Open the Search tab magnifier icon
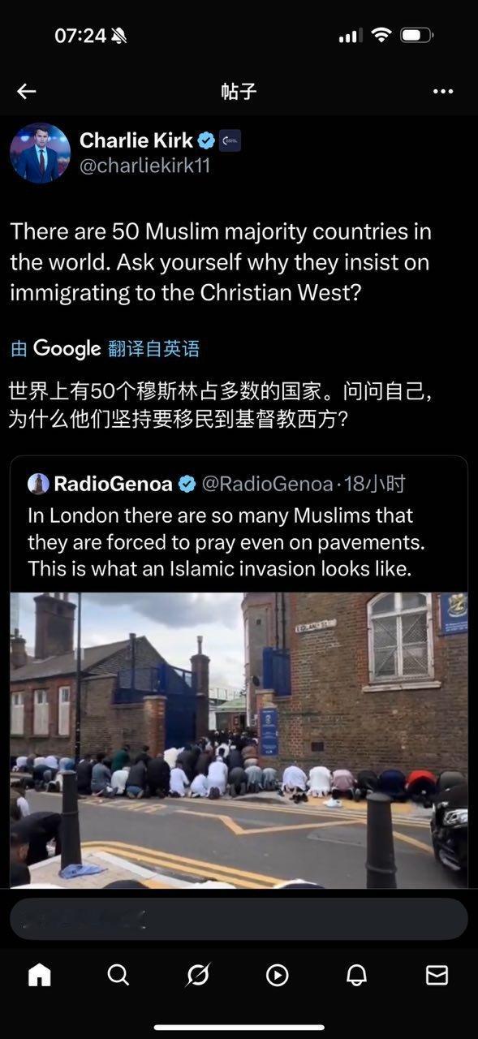 point(118,974)
